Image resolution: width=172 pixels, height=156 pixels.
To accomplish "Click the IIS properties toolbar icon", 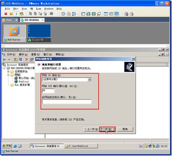I will (x=31, y=60).
